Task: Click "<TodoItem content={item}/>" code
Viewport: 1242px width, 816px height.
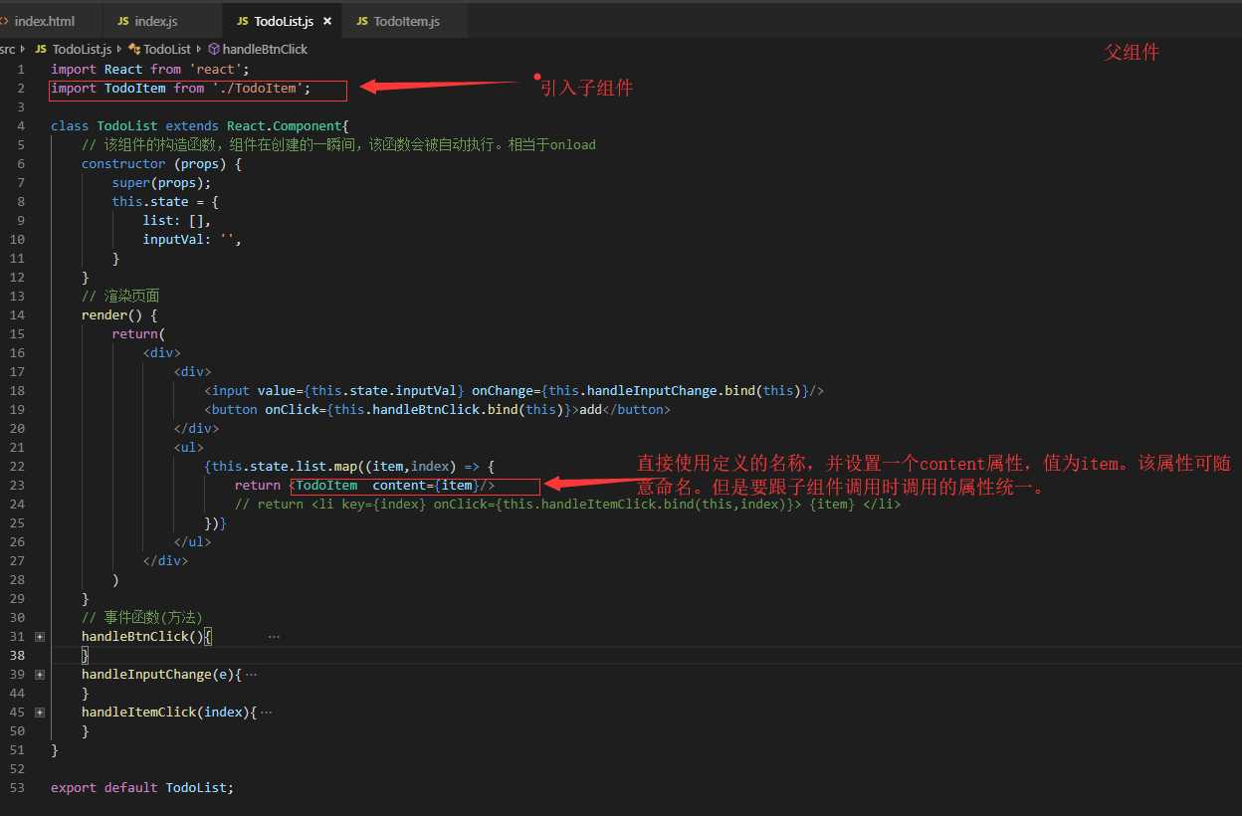Action: [392, 485]
